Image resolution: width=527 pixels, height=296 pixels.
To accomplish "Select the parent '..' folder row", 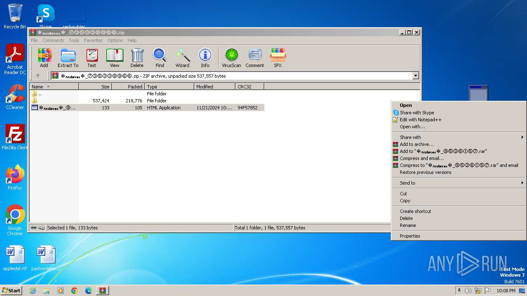I will click(x=147, y=94).
